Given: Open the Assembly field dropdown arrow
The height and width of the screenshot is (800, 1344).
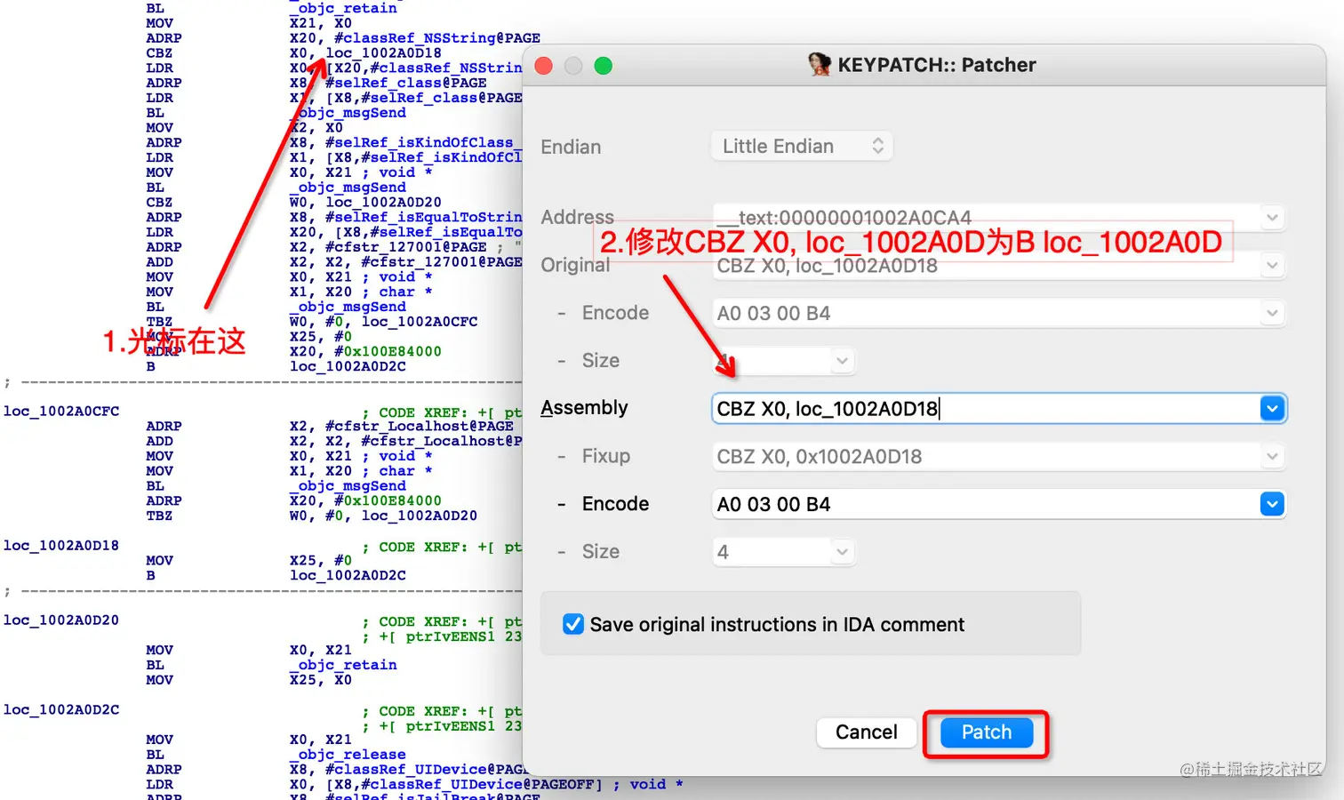Looking at the screenshot, I should coord(1272,409).
